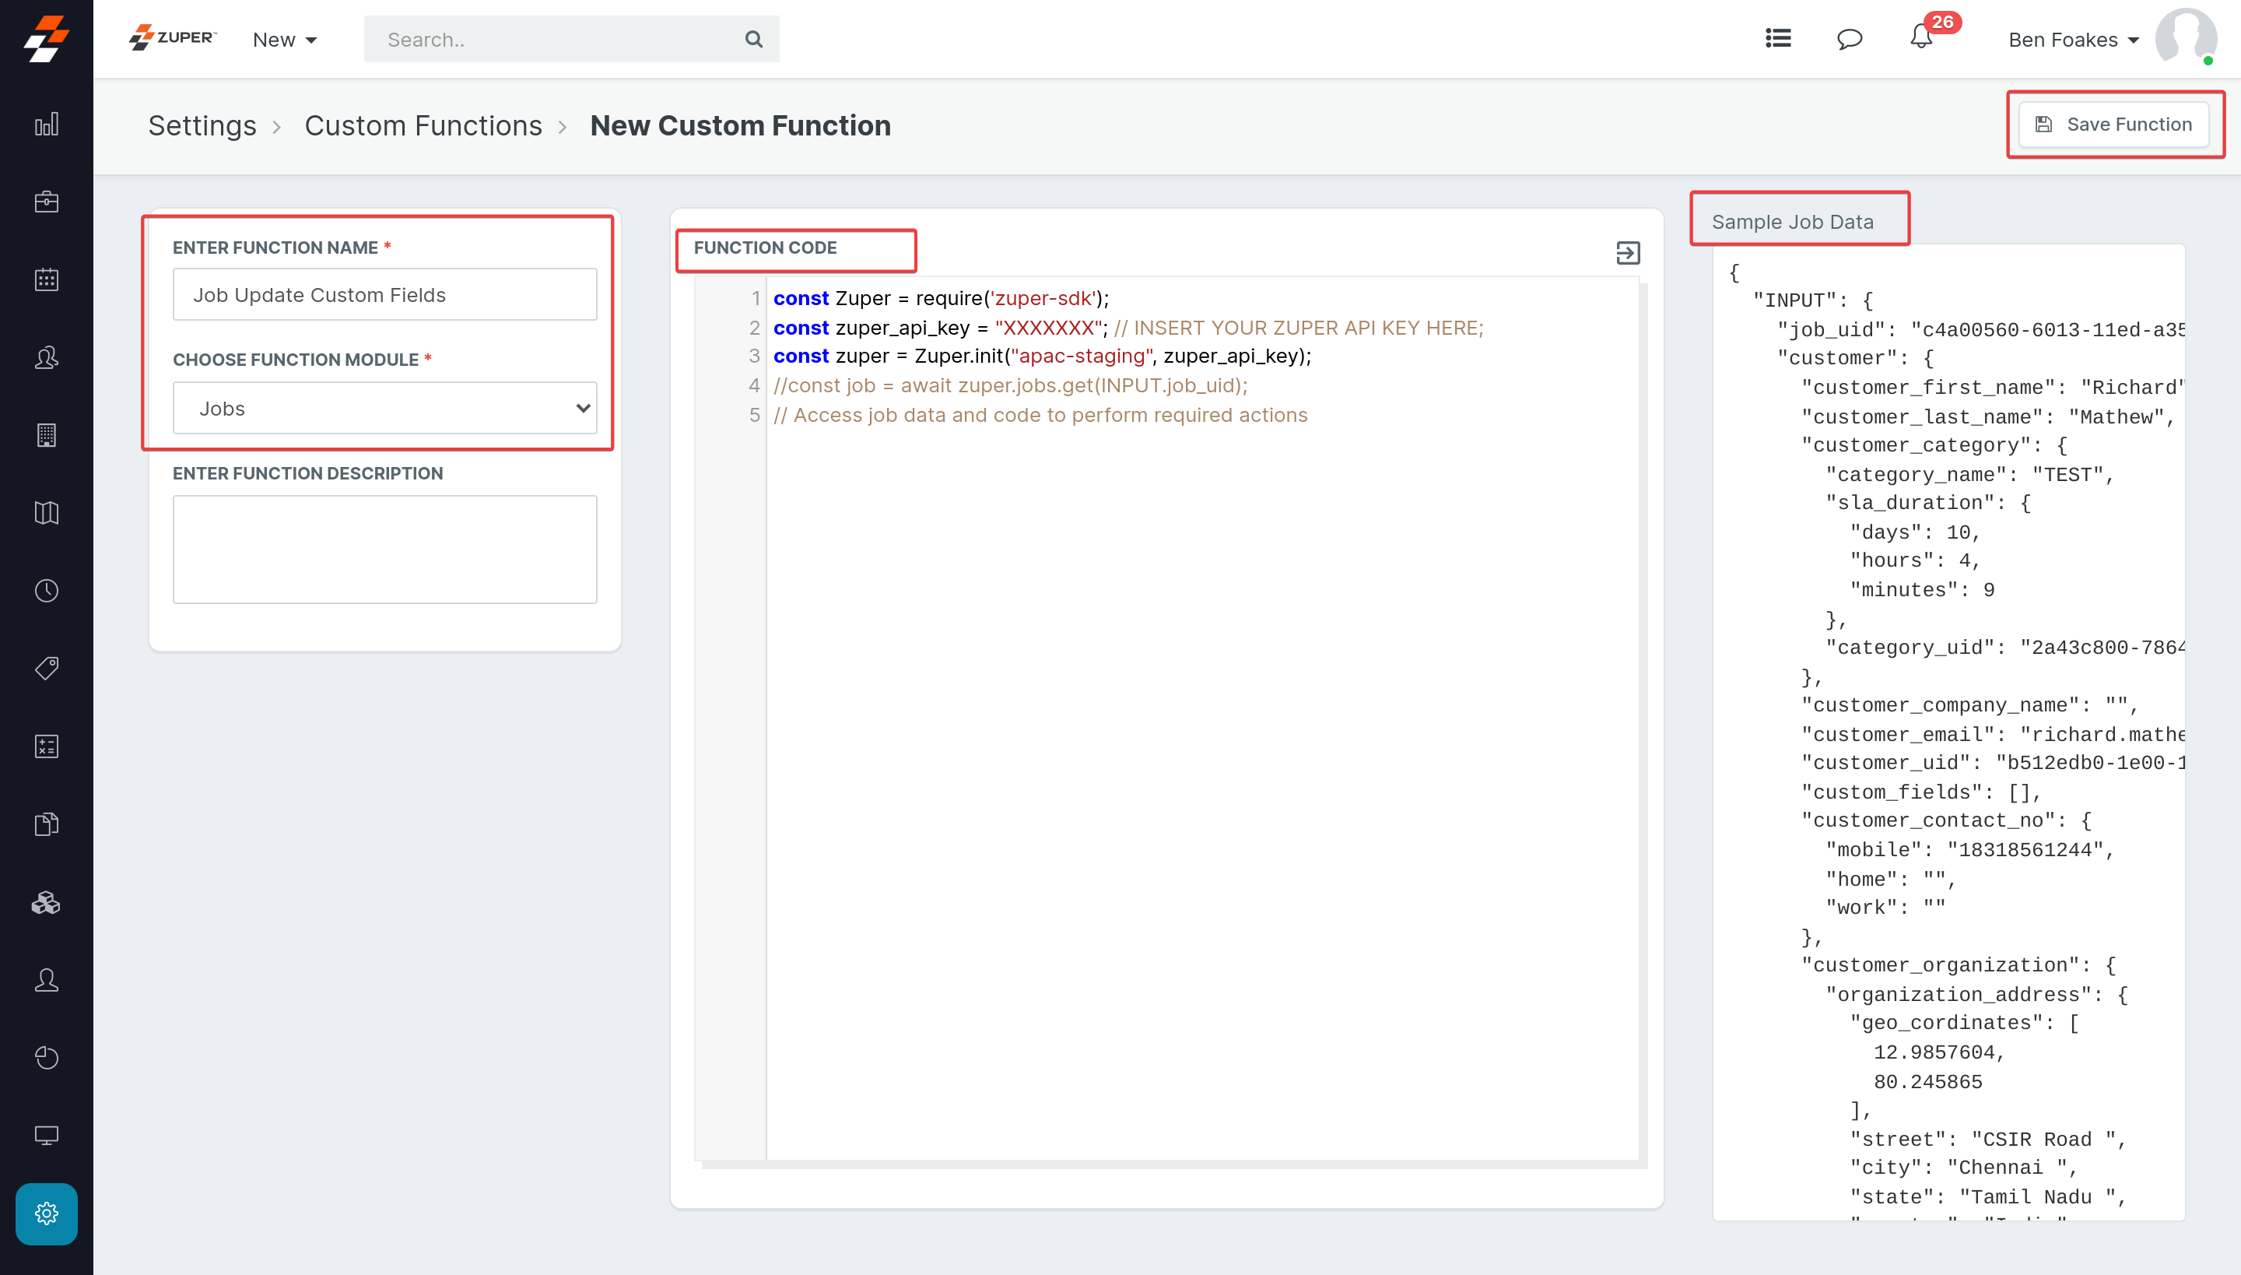The height and width of the screenshot is (1275, 2241).
Task: Click the search magnifier icon
Action: 753,40
